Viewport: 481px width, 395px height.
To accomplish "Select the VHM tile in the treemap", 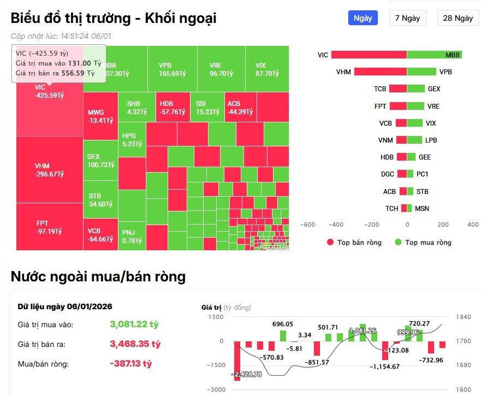I will pyautogui.click(x=49, y=170).
